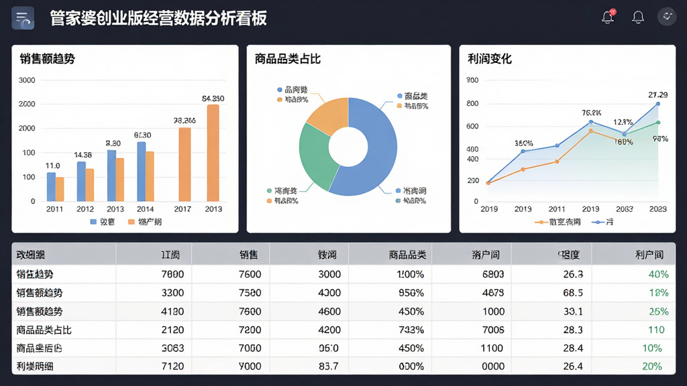
Task: Click the value 4673 in second row
Action: (x=493, y=293)
